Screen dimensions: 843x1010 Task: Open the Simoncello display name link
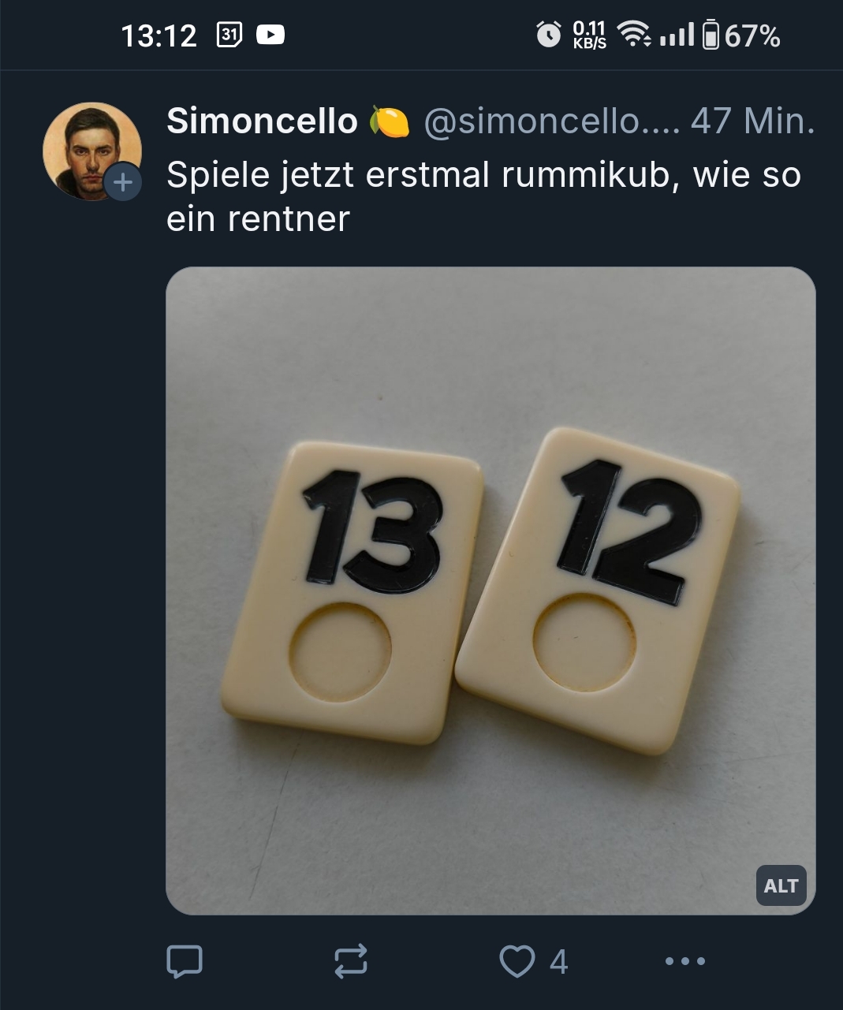coord(262,121)
